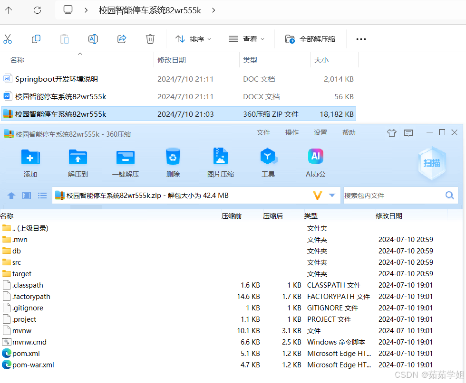
Task: Select the .gitignore file
Action: (x=23, y=308)
